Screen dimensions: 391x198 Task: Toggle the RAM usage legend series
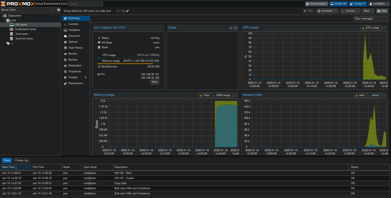[222, 95]
